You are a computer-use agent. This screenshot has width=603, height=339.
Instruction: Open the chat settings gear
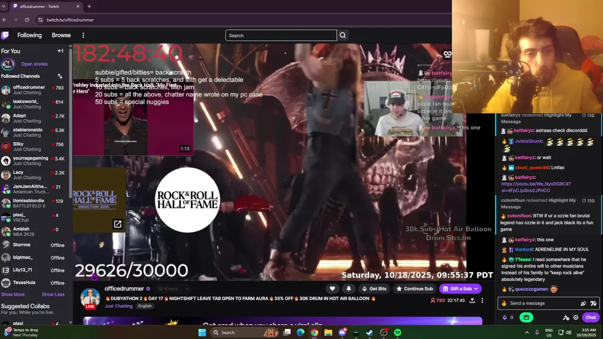point(576,318)
